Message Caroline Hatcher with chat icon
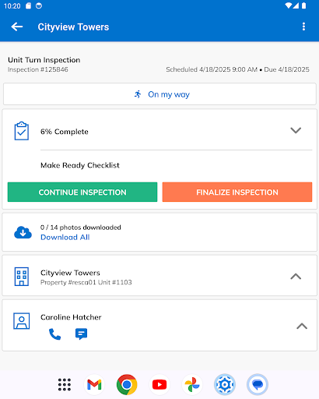319x399 pixels. point(81,334)
